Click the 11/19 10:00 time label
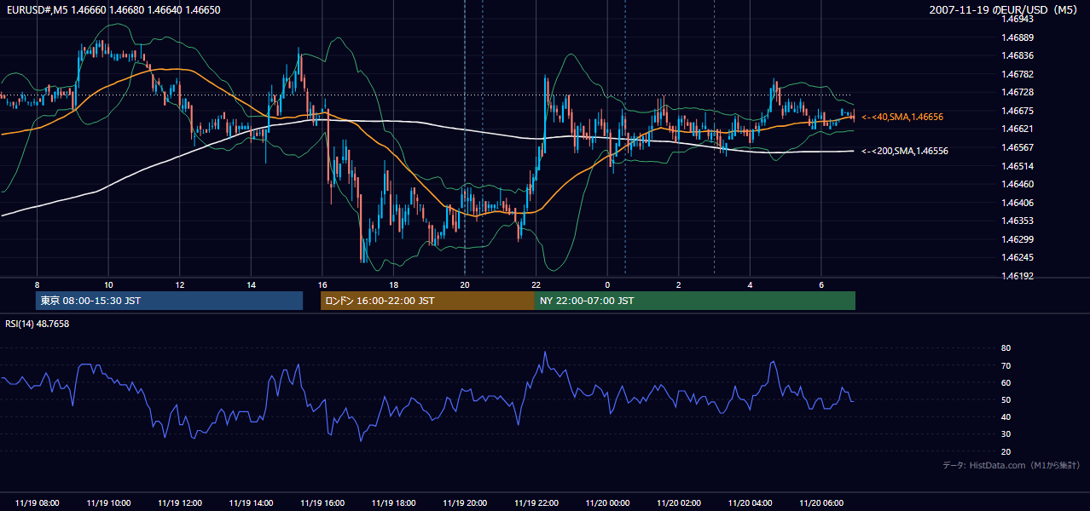The image size is (1090, 511). click(x=108, y=503)
